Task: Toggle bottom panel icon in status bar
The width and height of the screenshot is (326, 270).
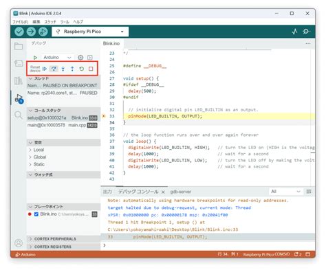Action: click(308, 254)
